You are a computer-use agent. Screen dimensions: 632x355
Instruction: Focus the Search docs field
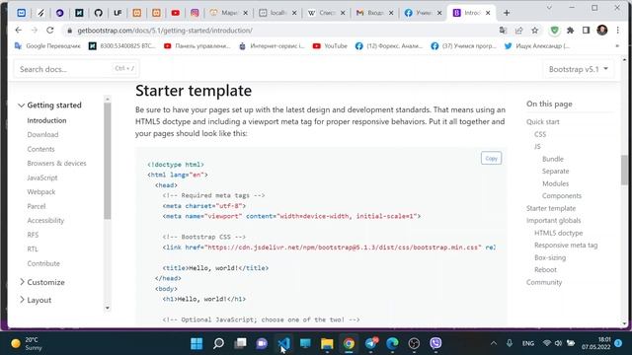coord(77,69)
